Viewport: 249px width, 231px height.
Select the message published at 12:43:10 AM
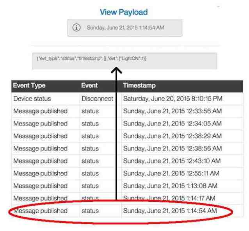pyautogui.click(x=127, y=161)
